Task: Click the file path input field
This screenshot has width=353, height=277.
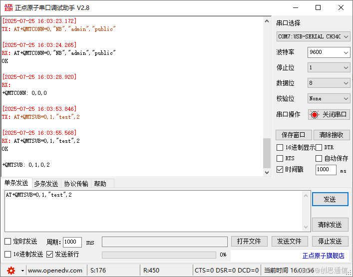Action: pyautogui.click(x=165, y=242)
